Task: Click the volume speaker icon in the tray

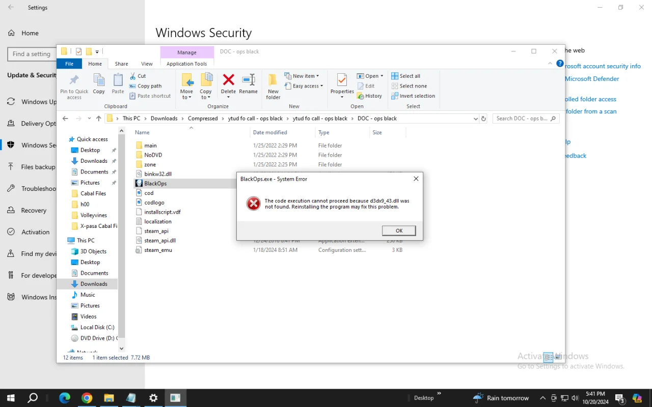Action: point(575,398)
